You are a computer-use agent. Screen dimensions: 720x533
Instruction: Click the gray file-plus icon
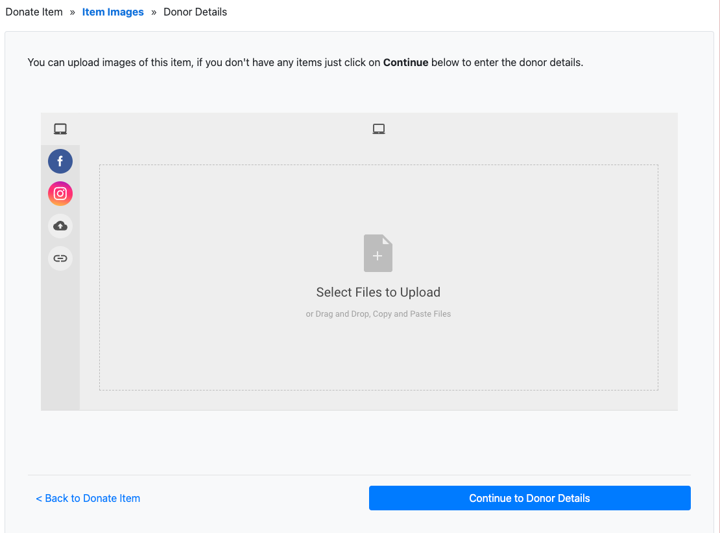pos(378,253)
